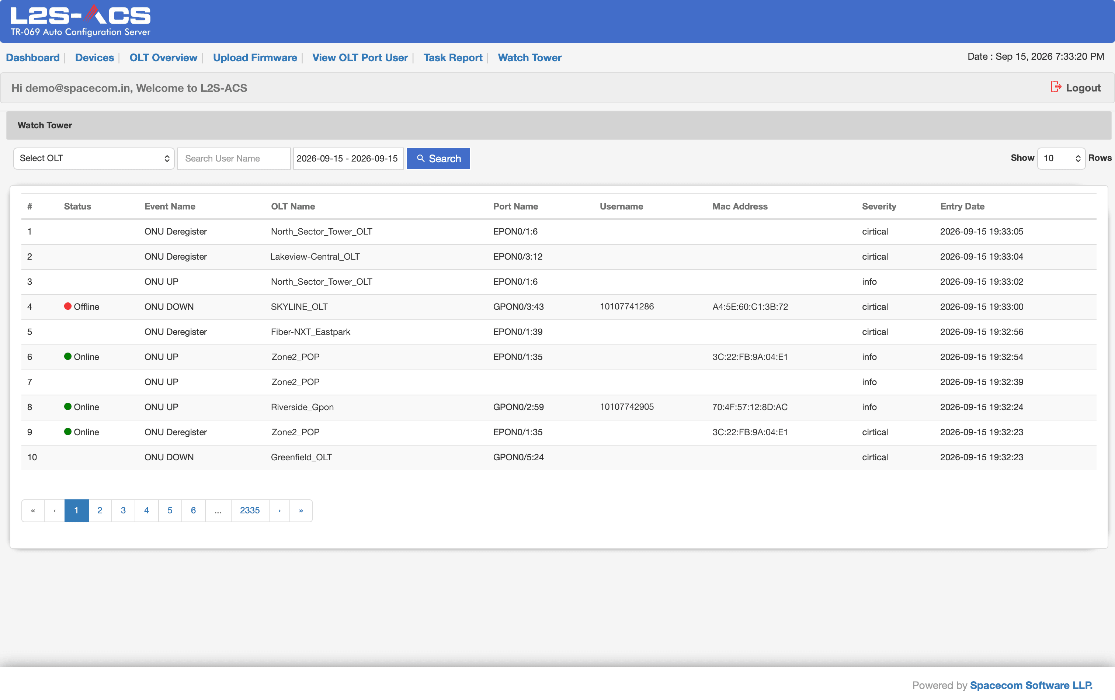The image size is (1115, 700).
Task: Click MAC address A4:5E:60:C1:3B:72
Action: point(750,306)
